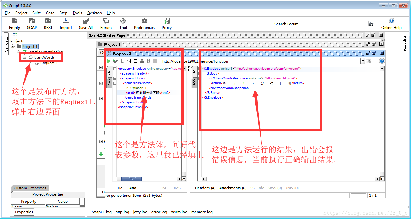Viewport: 411px width, 219px height.
Task: Collapse the FunctionPortBinding tree node
Action: click(x=19, y=52)
